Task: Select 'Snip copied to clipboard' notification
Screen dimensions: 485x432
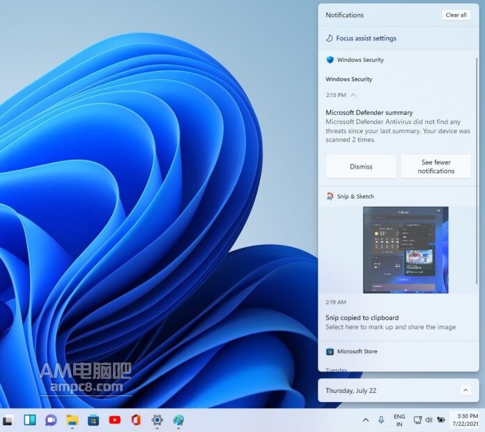Action: pos(362,318)
